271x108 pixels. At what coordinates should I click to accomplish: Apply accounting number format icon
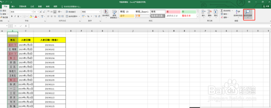click(x=83, y=16)
